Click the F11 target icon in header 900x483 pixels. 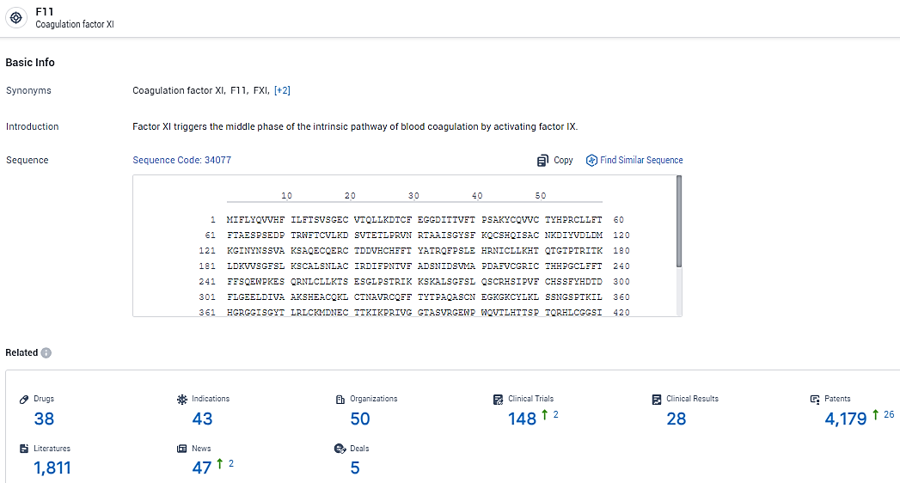pos(16,17)
